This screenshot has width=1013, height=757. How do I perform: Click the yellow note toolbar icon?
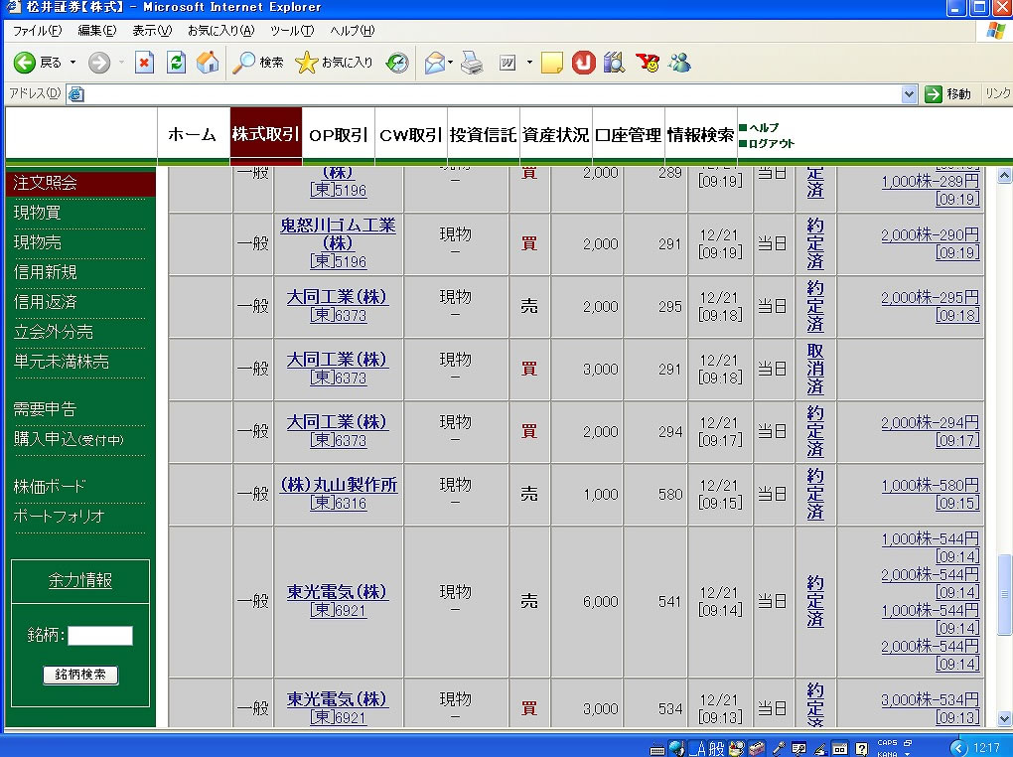pos(551,63)
